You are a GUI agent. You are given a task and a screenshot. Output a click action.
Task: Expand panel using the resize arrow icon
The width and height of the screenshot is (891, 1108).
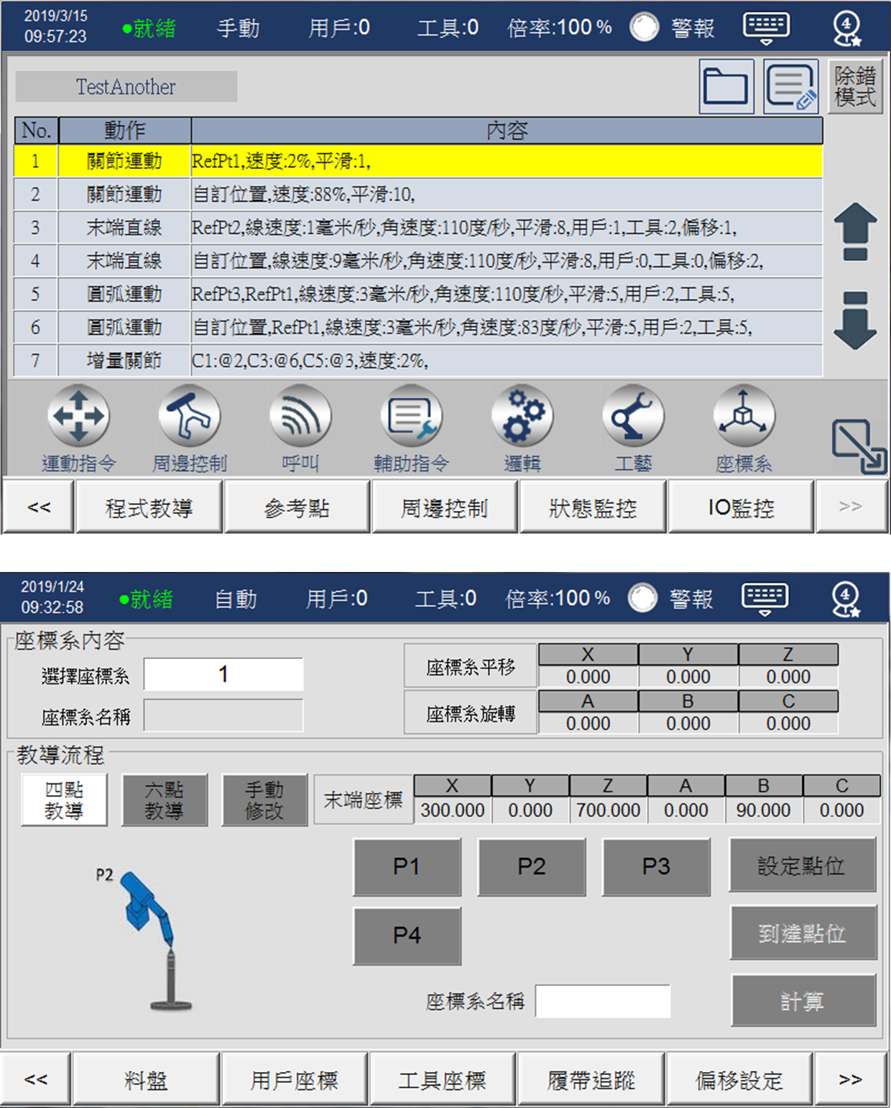[859, 446]
